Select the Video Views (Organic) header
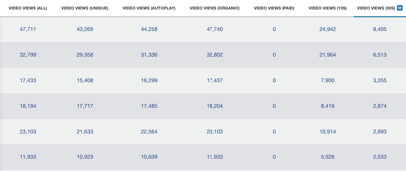Screen dimensions: 406x171 point(215,8)
